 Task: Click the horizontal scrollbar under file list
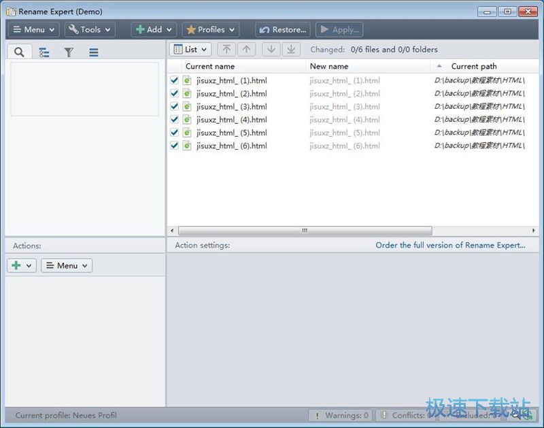pos(305,231)
